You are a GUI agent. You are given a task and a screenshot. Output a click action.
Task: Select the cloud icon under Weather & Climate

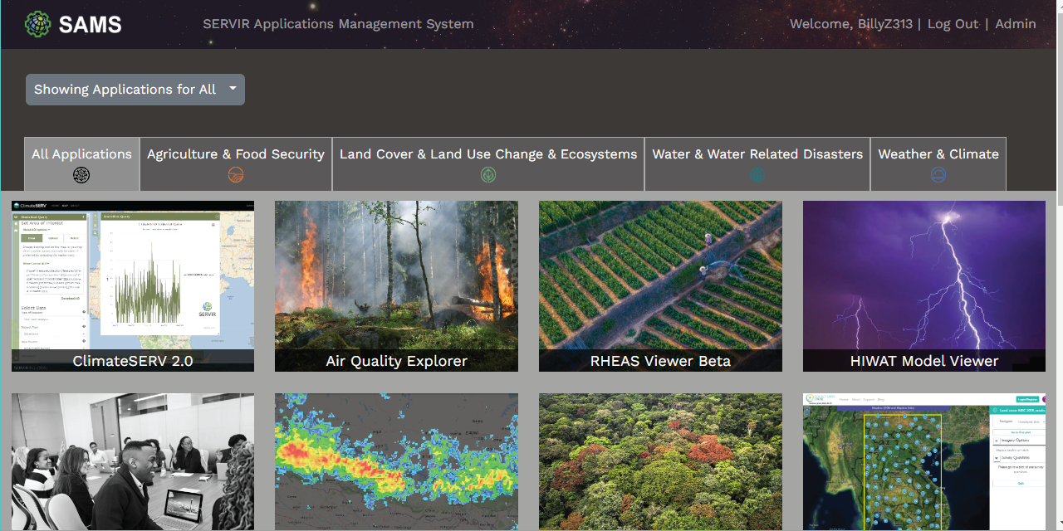click(938, 175)
